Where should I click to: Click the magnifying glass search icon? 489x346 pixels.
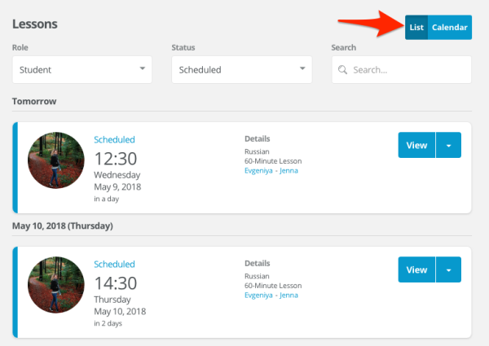coord(342,70)
